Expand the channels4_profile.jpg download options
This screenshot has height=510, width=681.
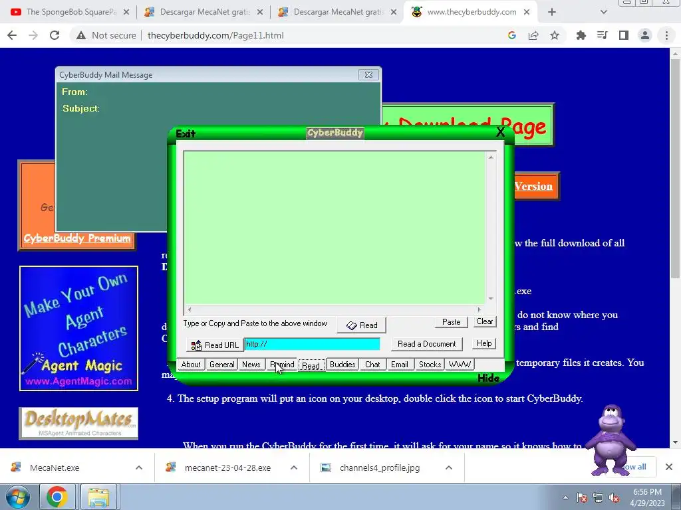tap(449, 467)
